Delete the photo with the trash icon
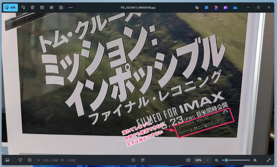The height and width of the screenshot is (167, 277). click(x=32, y=7)
